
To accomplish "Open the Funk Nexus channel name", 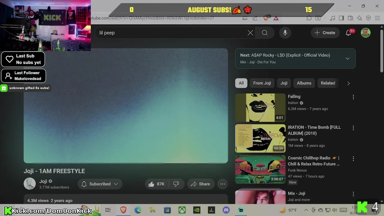I will [297, 170].
